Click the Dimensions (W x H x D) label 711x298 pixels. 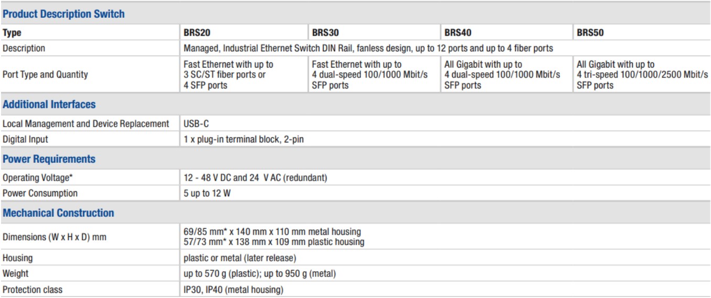click(x=55, y=237)
